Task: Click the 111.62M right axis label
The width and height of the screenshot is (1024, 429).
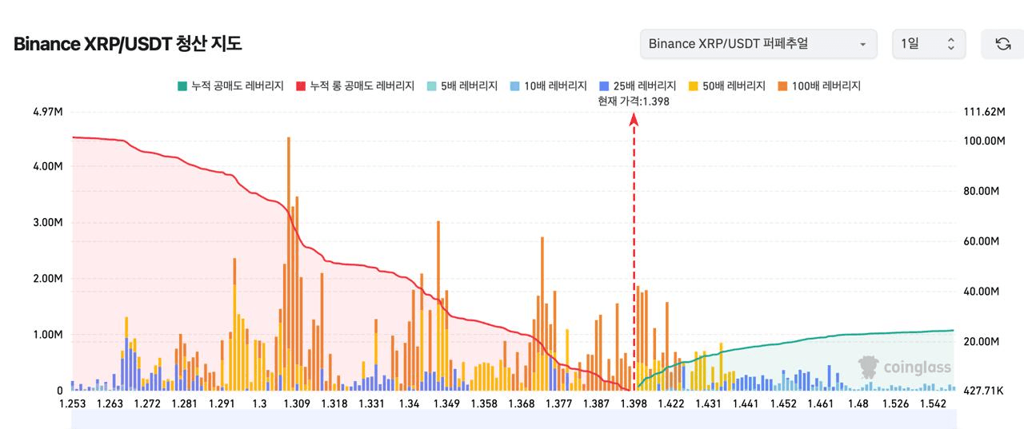Action: point(984,112)
